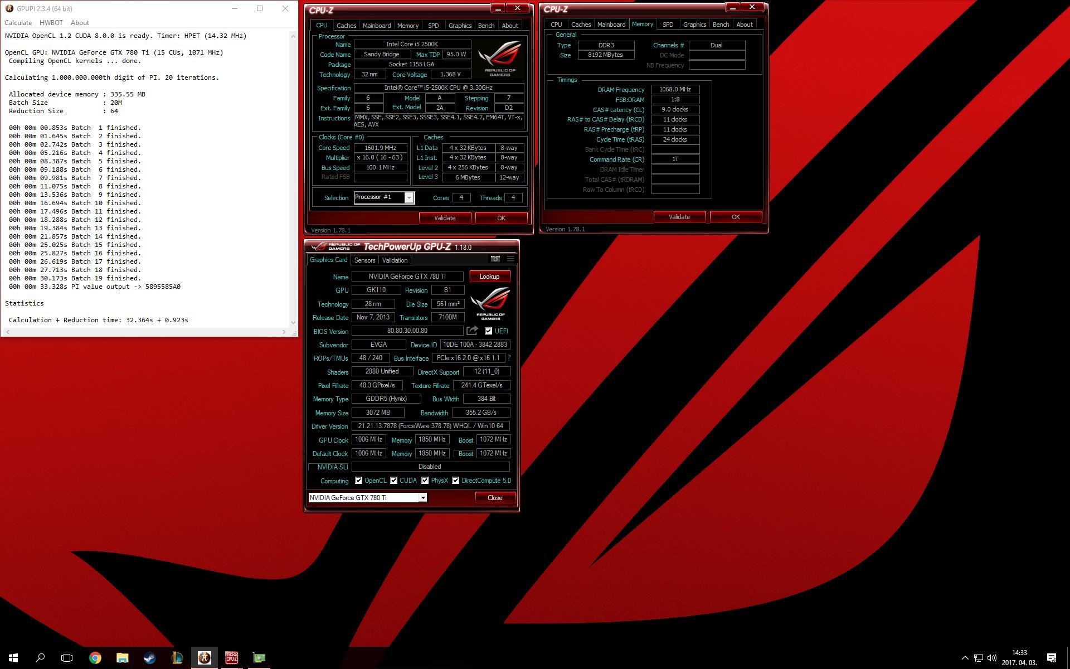Open the GPUPI Calculate menu

[x=18, y=23]
